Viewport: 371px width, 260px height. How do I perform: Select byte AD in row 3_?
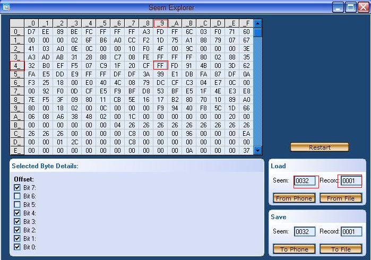(x=46, y=57)
